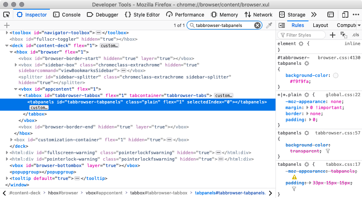Collapse the 3-pane inspector sidebar

(x=282, y=25)
